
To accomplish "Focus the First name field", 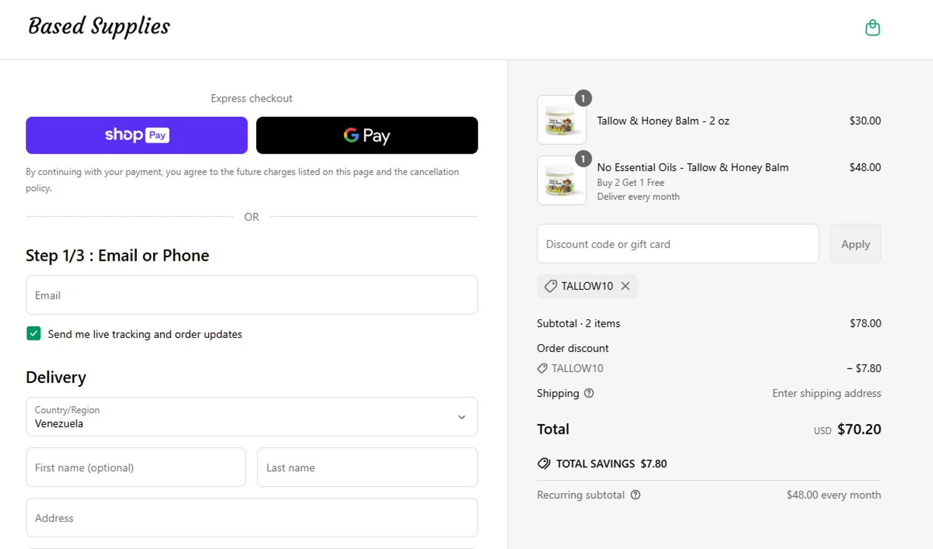I will 136,467.
